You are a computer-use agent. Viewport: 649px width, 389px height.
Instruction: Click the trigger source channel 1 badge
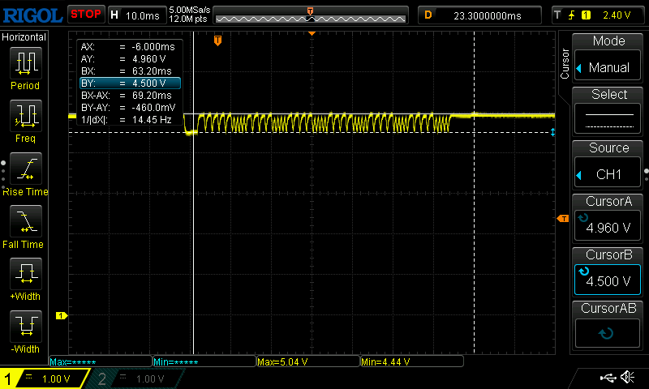coord(586,15)
